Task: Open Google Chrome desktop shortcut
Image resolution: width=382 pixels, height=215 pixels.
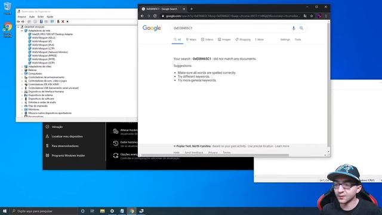Action: (x=8, y=30)
